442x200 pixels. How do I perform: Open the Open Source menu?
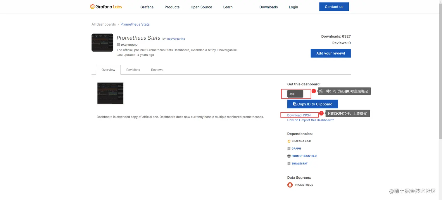coord(201,7)
